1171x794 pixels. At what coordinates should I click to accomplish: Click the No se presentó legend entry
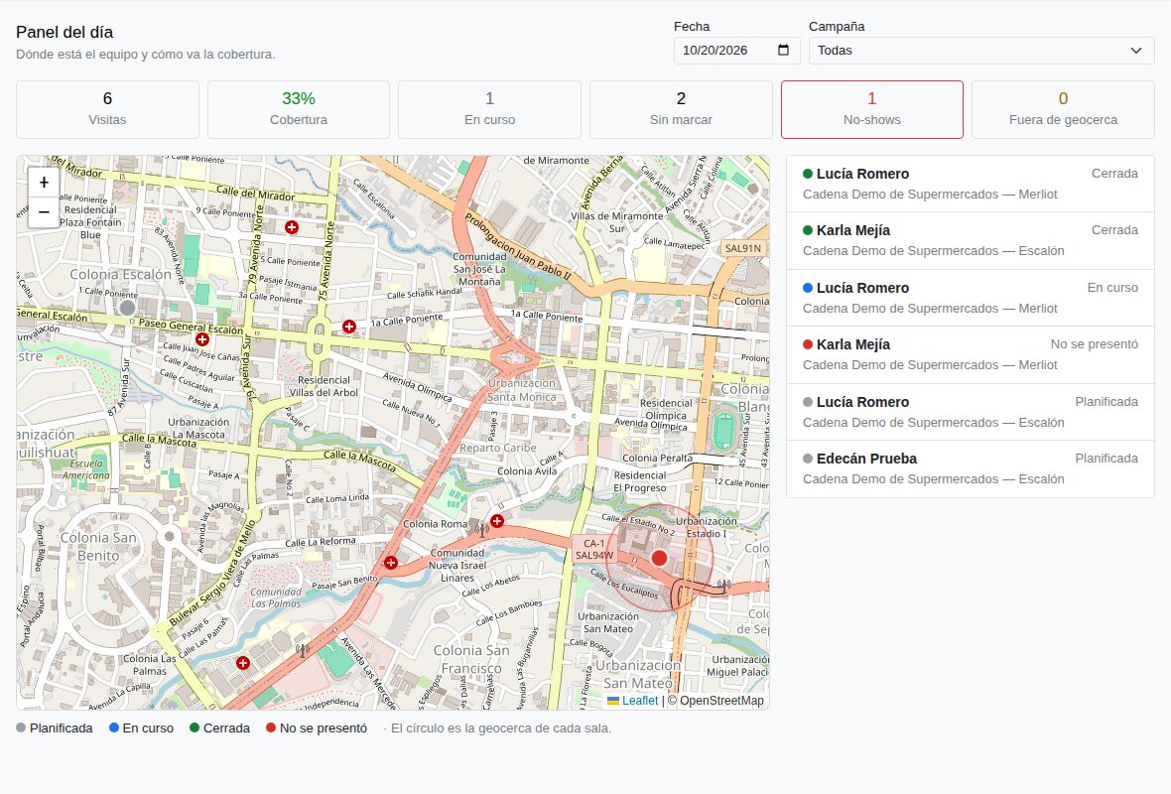tap(317, 728)
